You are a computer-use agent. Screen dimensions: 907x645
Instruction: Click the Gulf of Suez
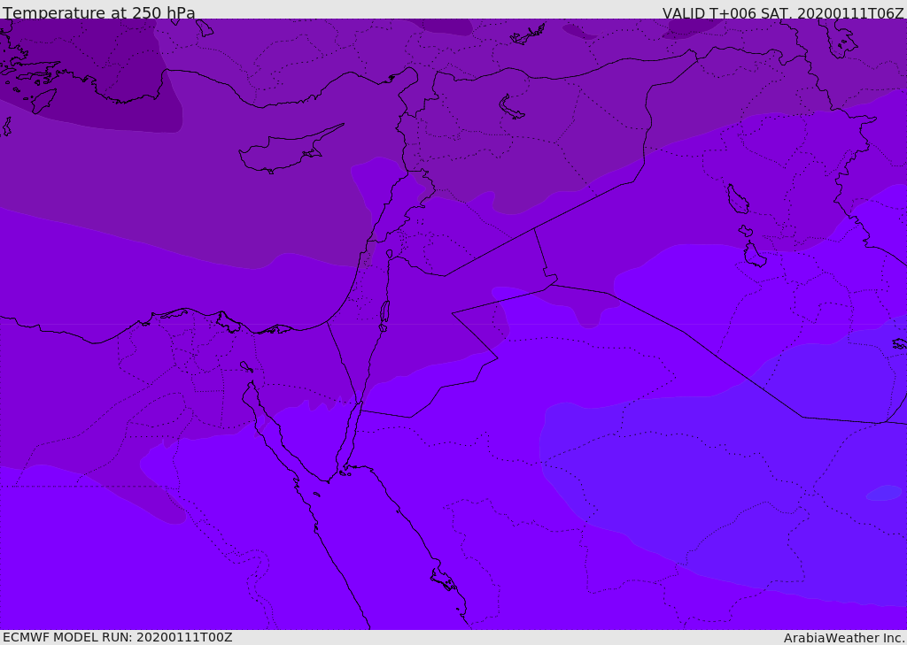pos(266,425)
